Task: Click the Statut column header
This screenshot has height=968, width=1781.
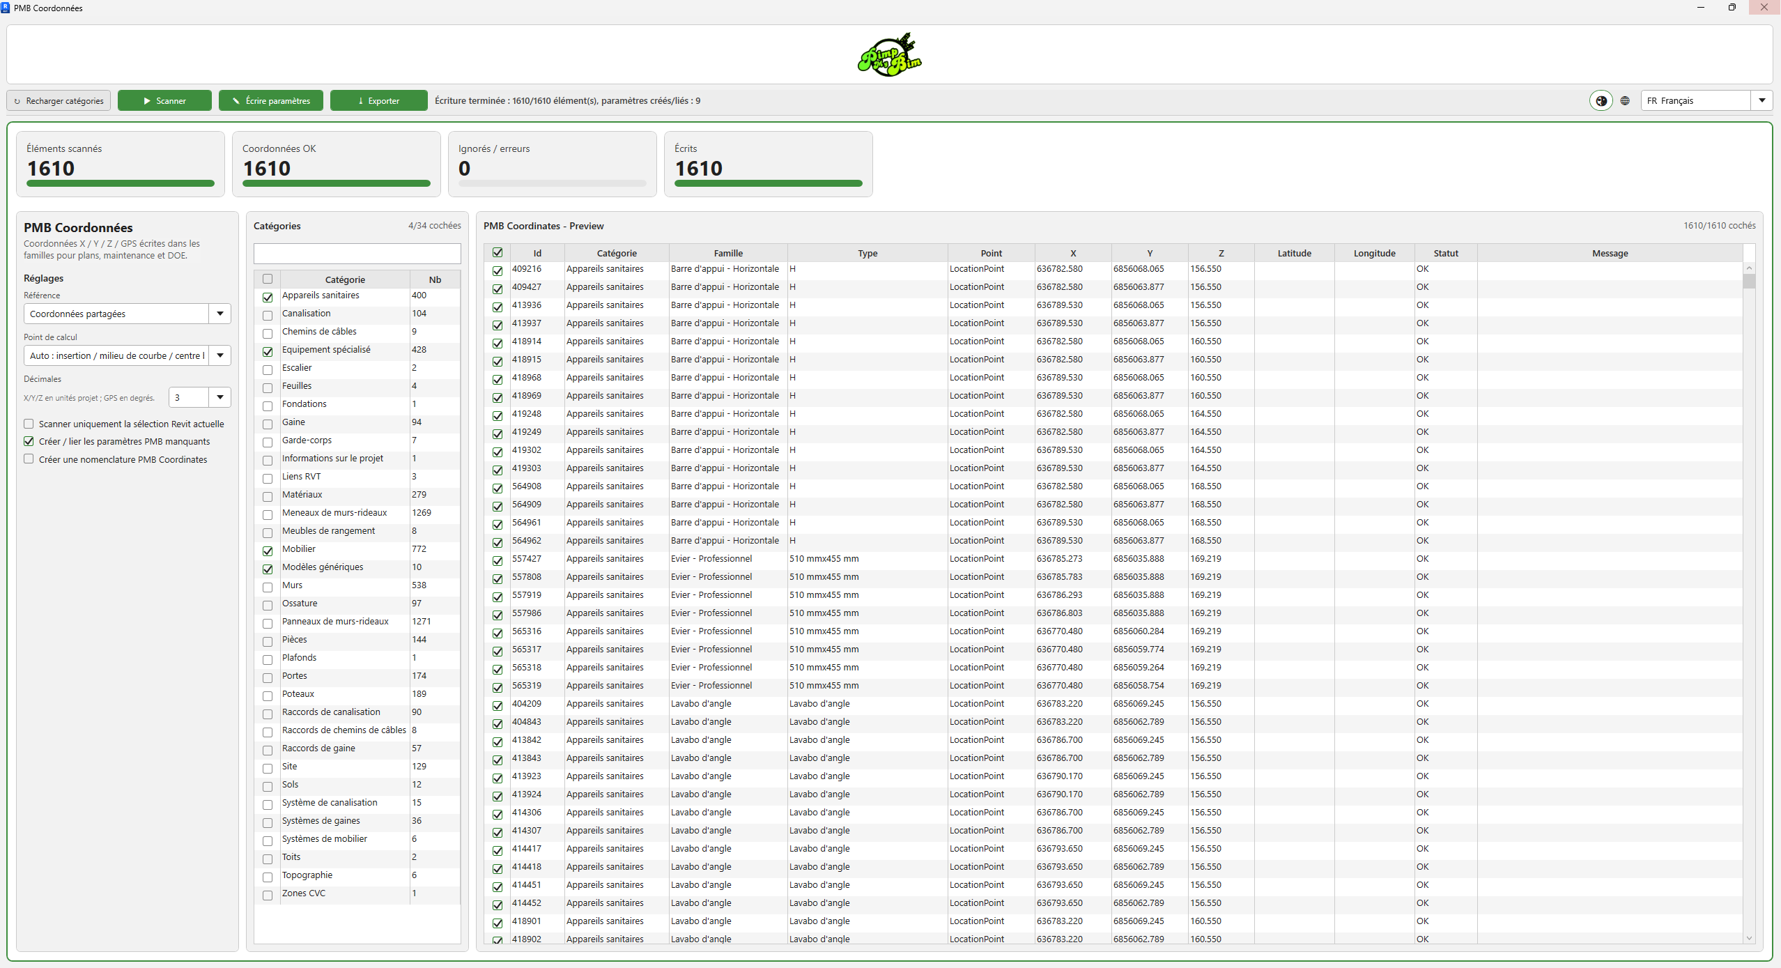Action: pos(1446,253)
